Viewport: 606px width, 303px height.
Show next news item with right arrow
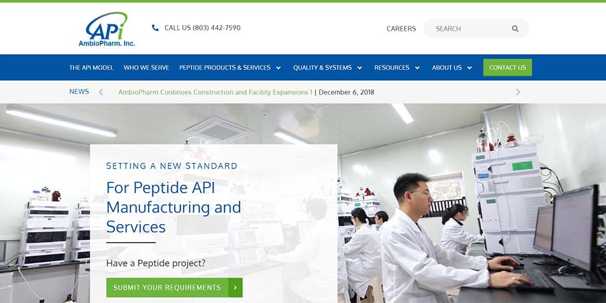point(518,92)
